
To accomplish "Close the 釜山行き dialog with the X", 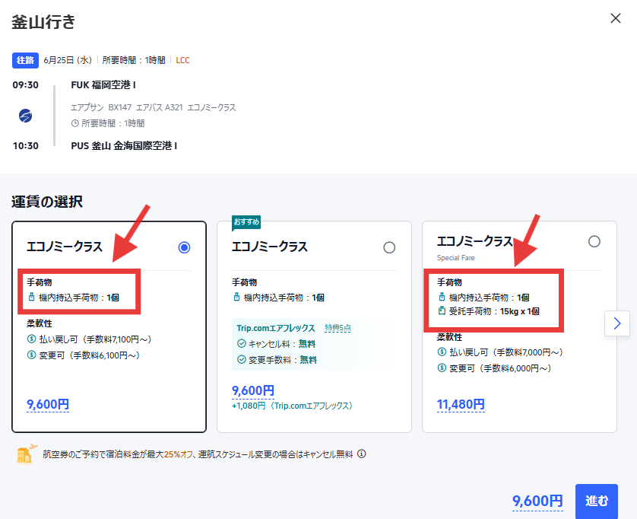I will click(x=616, y=18).
